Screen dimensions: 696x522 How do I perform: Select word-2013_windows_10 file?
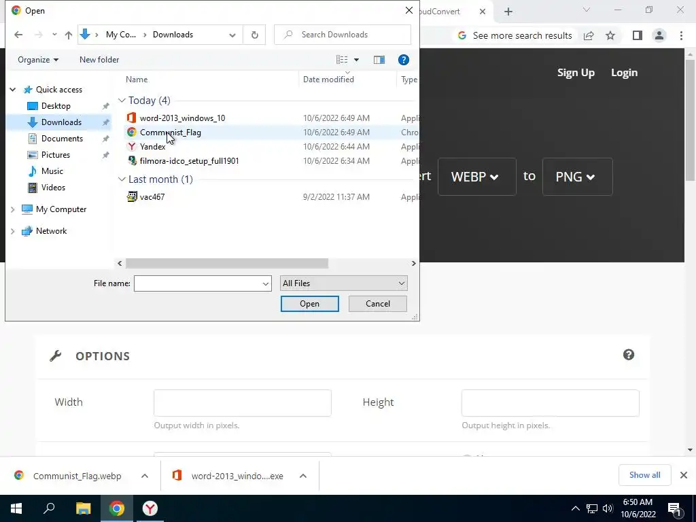182,118
